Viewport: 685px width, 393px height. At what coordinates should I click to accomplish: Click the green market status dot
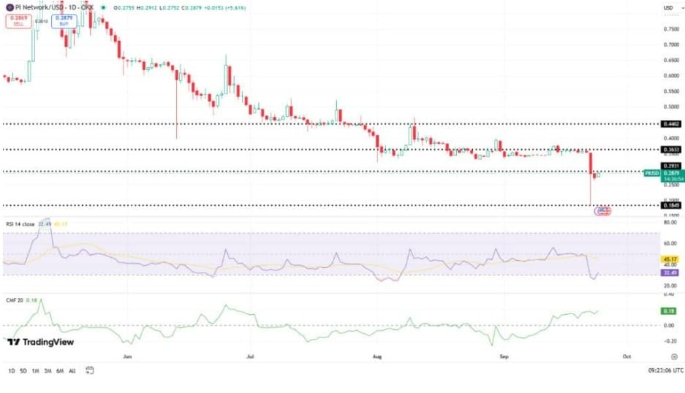[x=104, y=7]
